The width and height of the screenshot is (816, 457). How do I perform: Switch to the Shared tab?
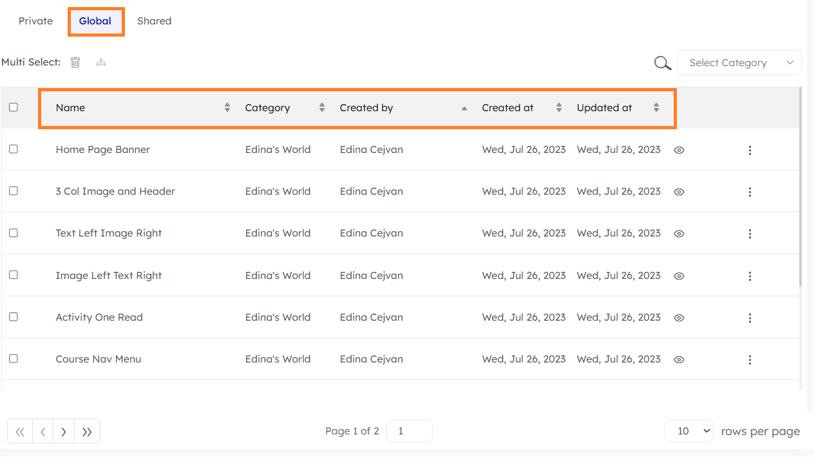coord(154,21)
